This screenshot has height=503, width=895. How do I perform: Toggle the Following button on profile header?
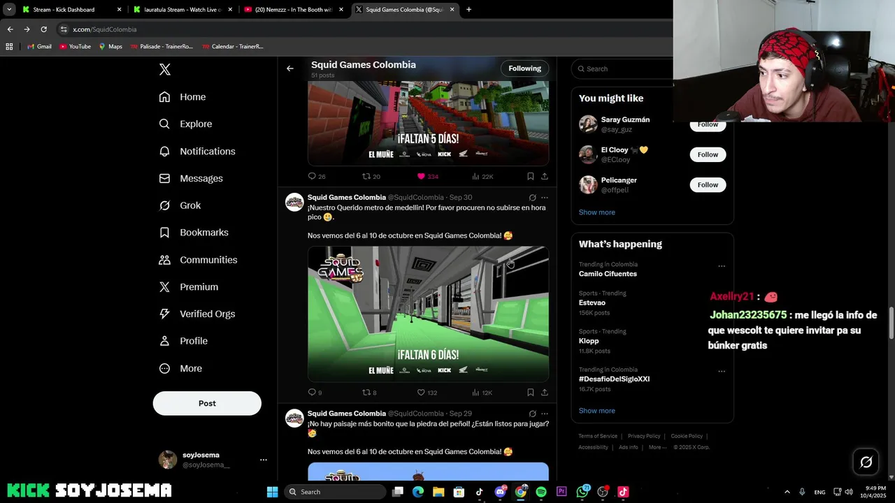524,68
